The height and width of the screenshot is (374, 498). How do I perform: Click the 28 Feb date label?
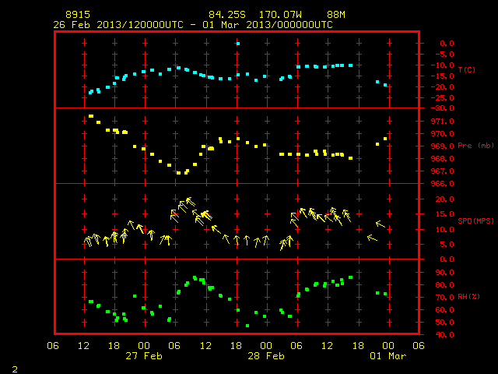[266, 356]
